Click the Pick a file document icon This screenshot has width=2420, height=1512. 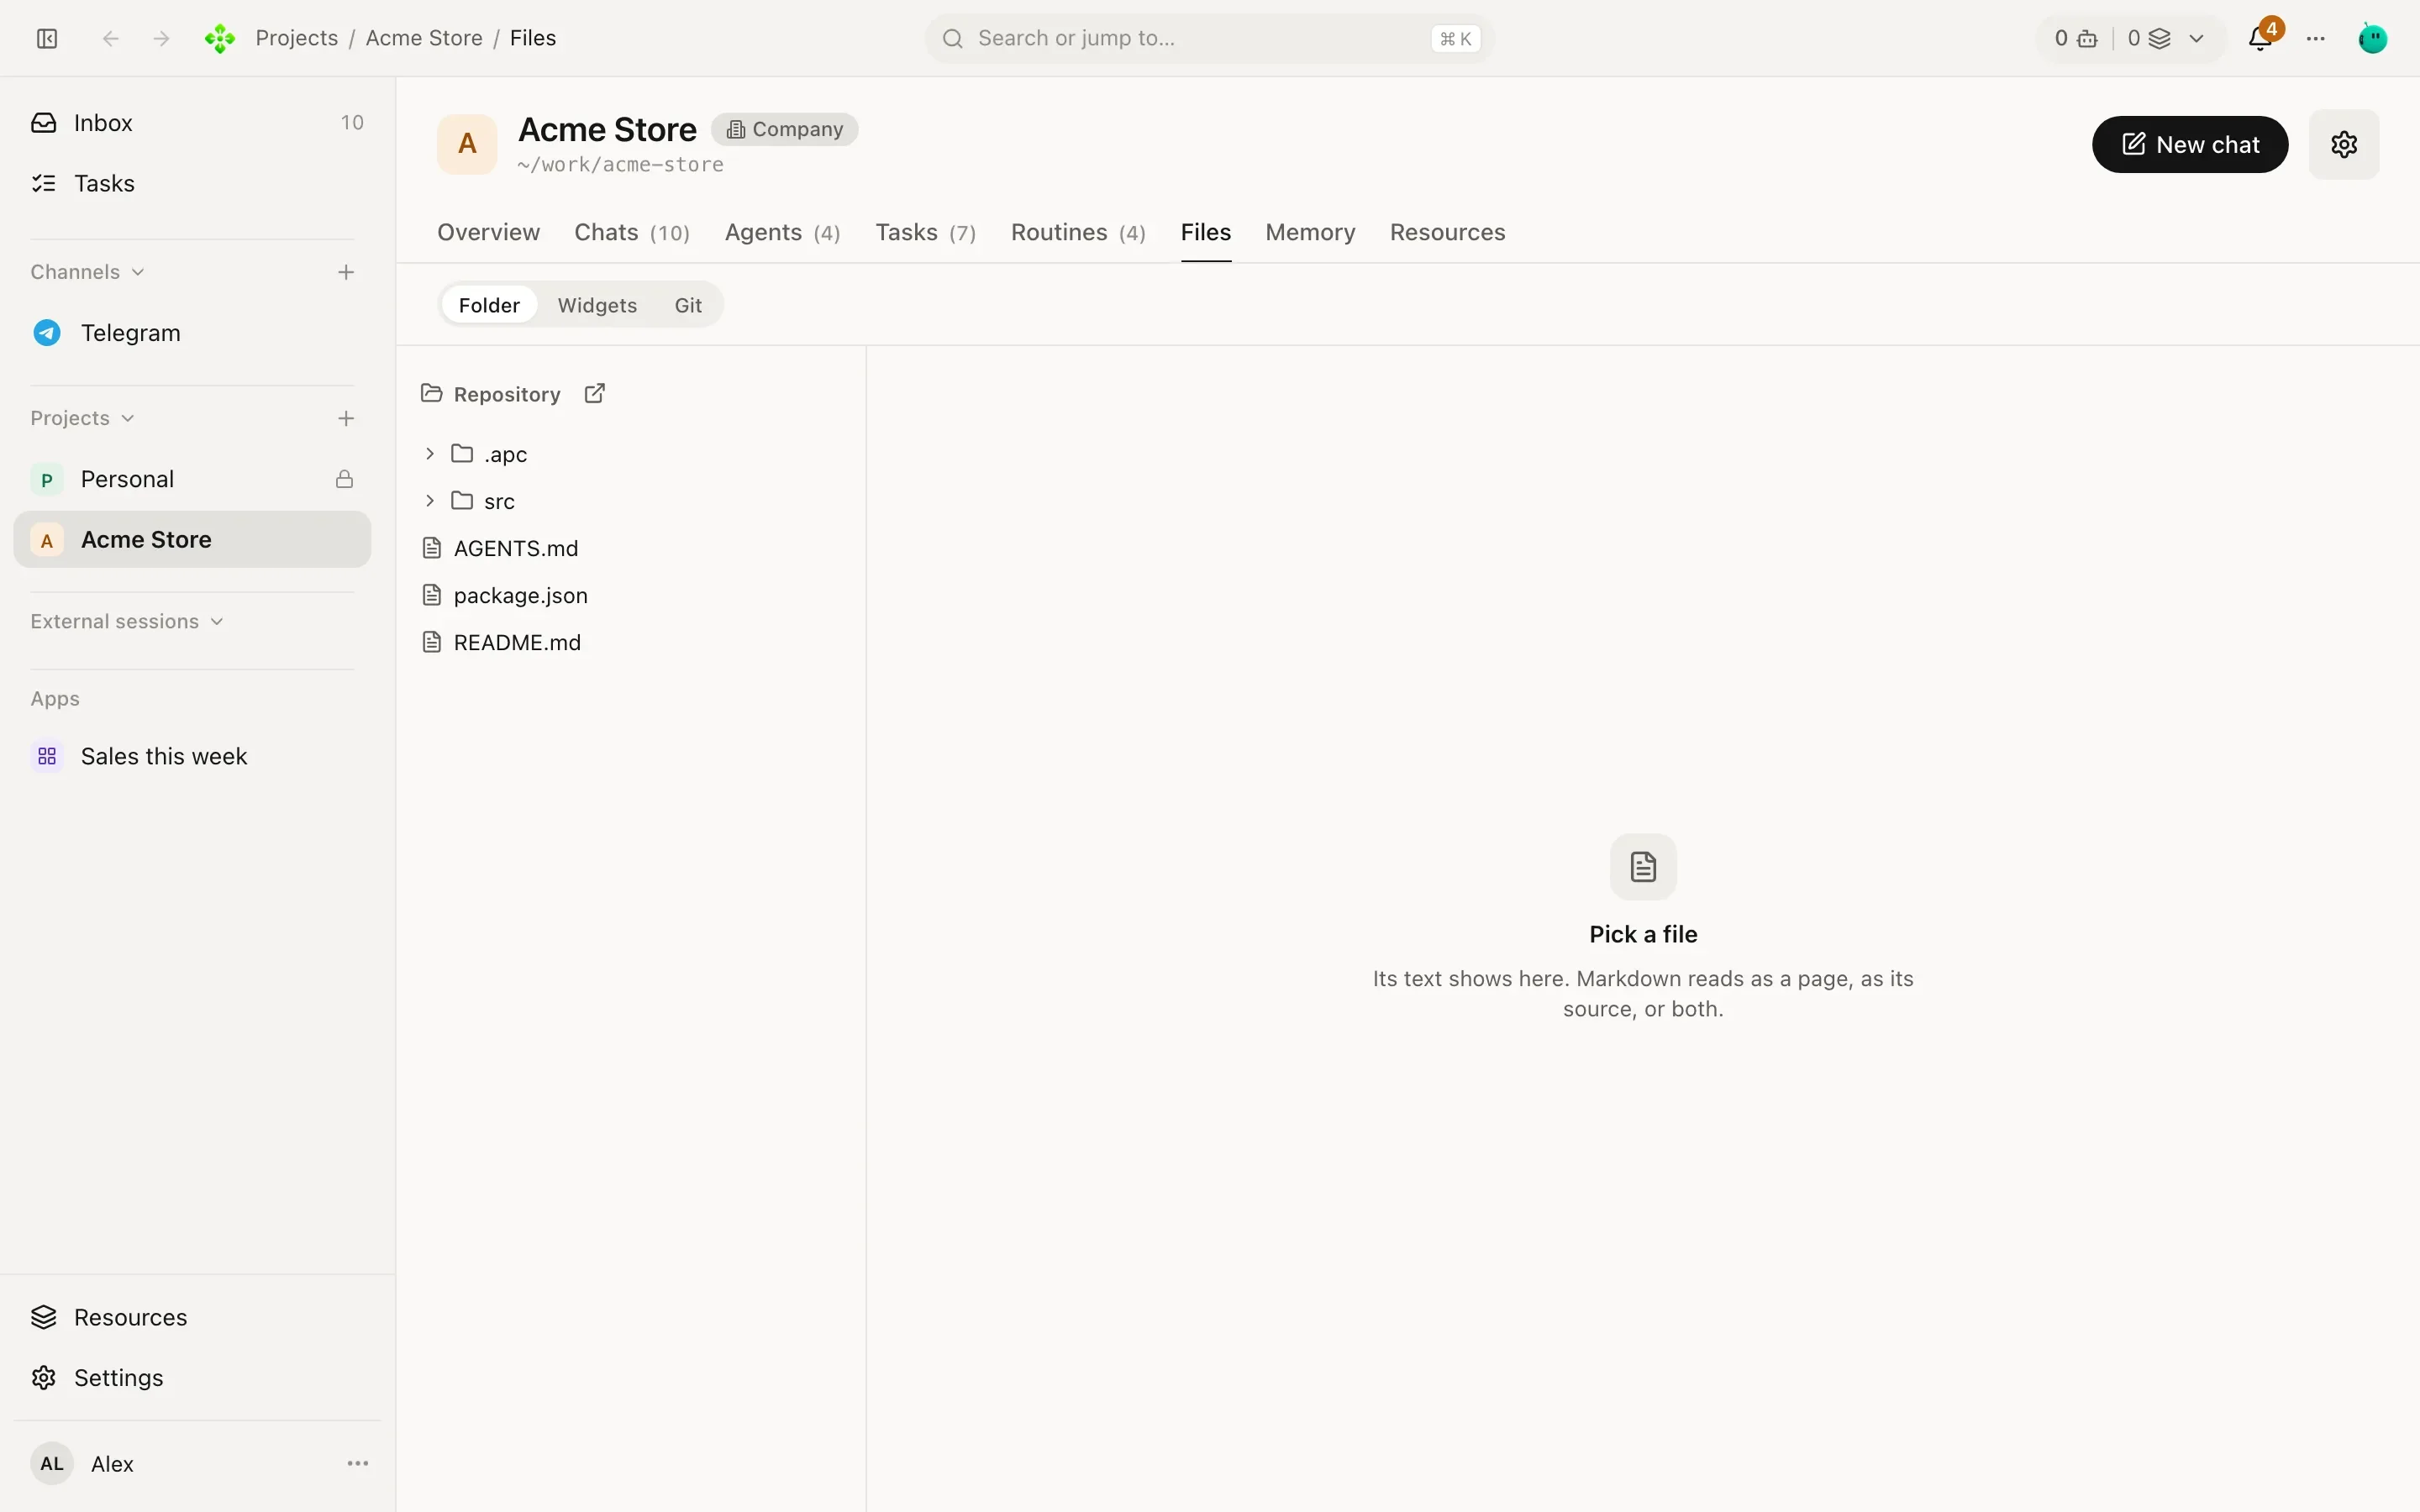[x=1643, y=866]
